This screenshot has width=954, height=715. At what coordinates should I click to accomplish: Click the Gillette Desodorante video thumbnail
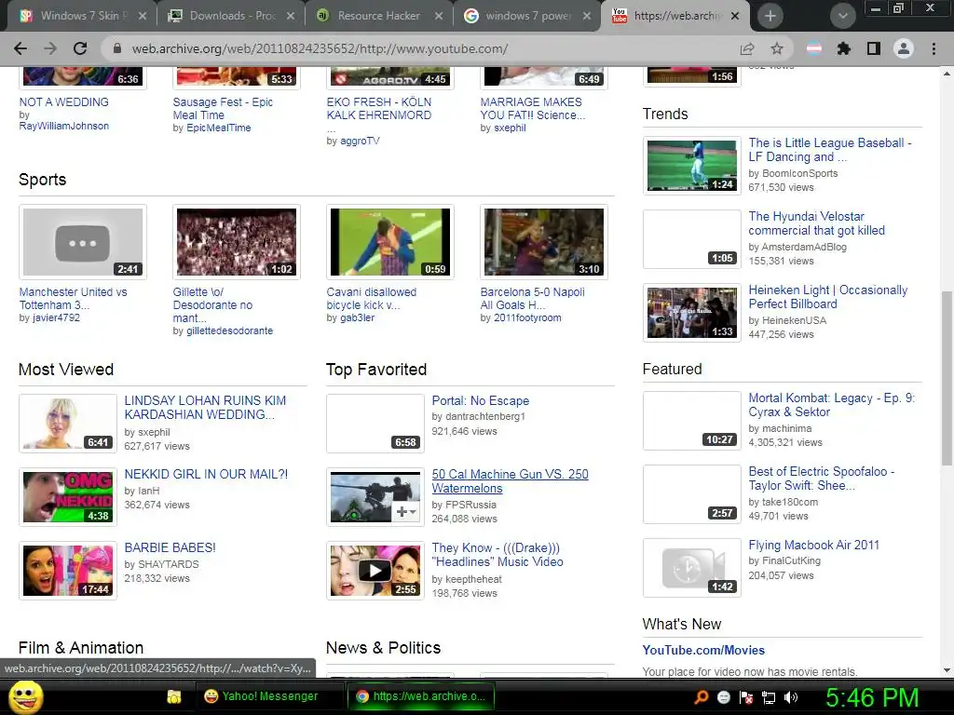pyautogui.click(x=236, y=242)
